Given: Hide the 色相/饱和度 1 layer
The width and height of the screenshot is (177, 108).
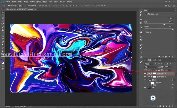Looking at the screenshot, I should pyautogui.click(x=145, y=77).
